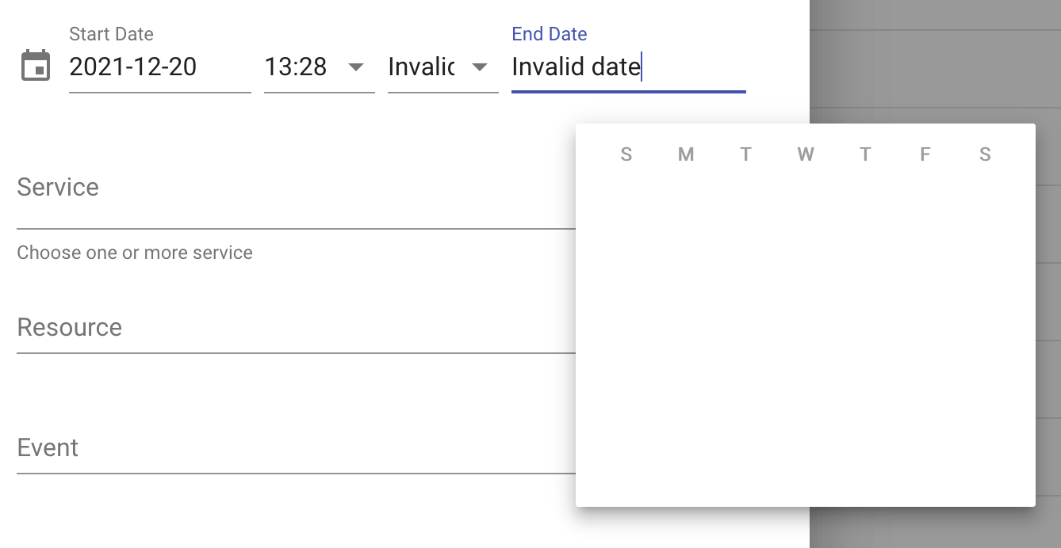Click inside the empty calendar popup body
The width and height of the screenshot is (1061, 548).
[x=805, y=333]
